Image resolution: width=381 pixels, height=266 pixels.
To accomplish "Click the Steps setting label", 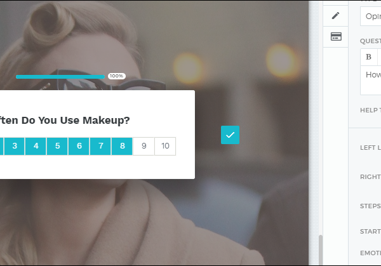I will tap(370, 206).
